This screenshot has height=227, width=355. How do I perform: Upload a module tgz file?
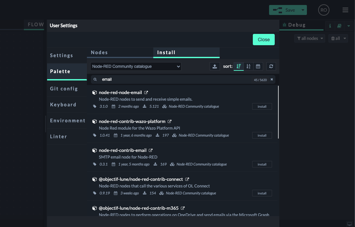[214, 66]
